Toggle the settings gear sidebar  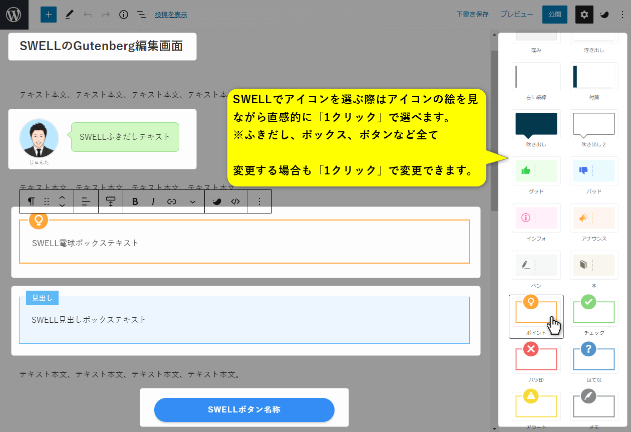(x=584, y=15)
